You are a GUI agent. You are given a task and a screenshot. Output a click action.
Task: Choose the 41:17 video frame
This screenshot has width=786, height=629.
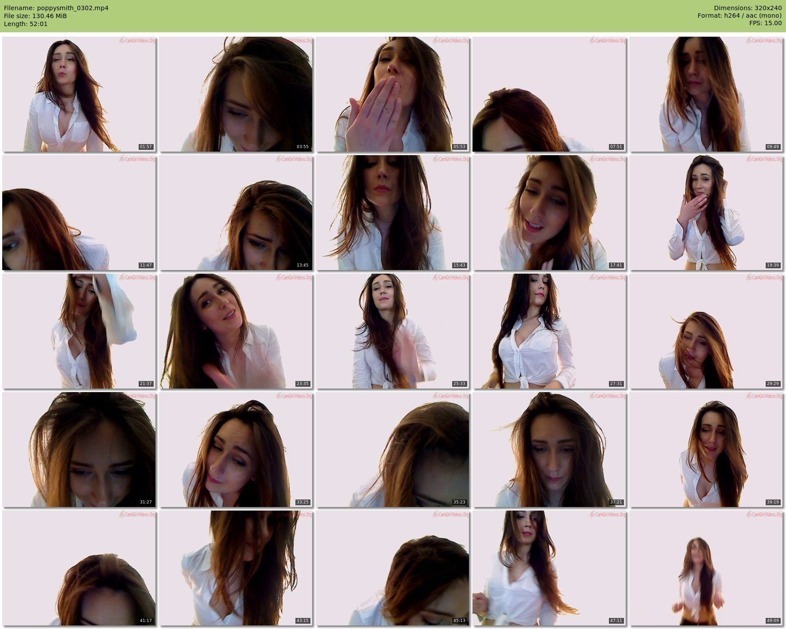coord(79,568)
